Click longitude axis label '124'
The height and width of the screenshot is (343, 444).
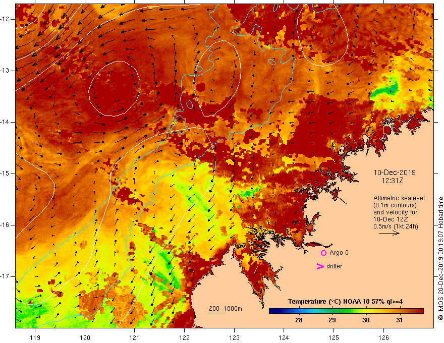(x=284, y=337)
